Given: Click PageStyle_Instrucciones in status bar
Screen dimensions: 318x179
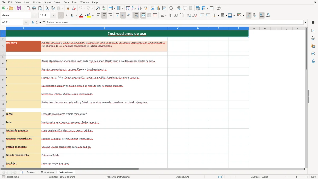Looking at the screenshot, I should pyautogui.click(x=118, y=177).
